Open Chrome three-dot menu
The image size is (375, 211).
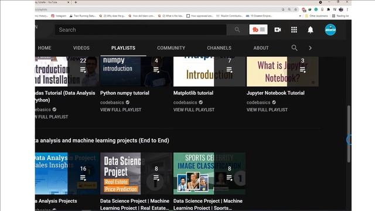(x=347, y=9)
